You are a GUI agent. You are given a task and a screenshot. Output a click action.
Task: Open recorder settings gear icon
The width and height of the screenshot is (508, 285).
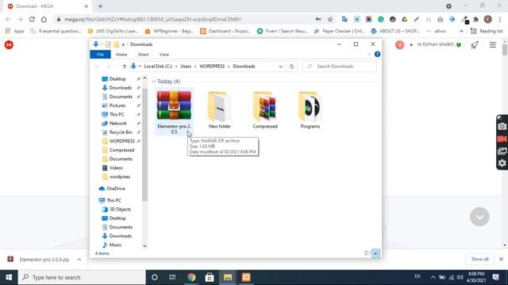point(502,163)
